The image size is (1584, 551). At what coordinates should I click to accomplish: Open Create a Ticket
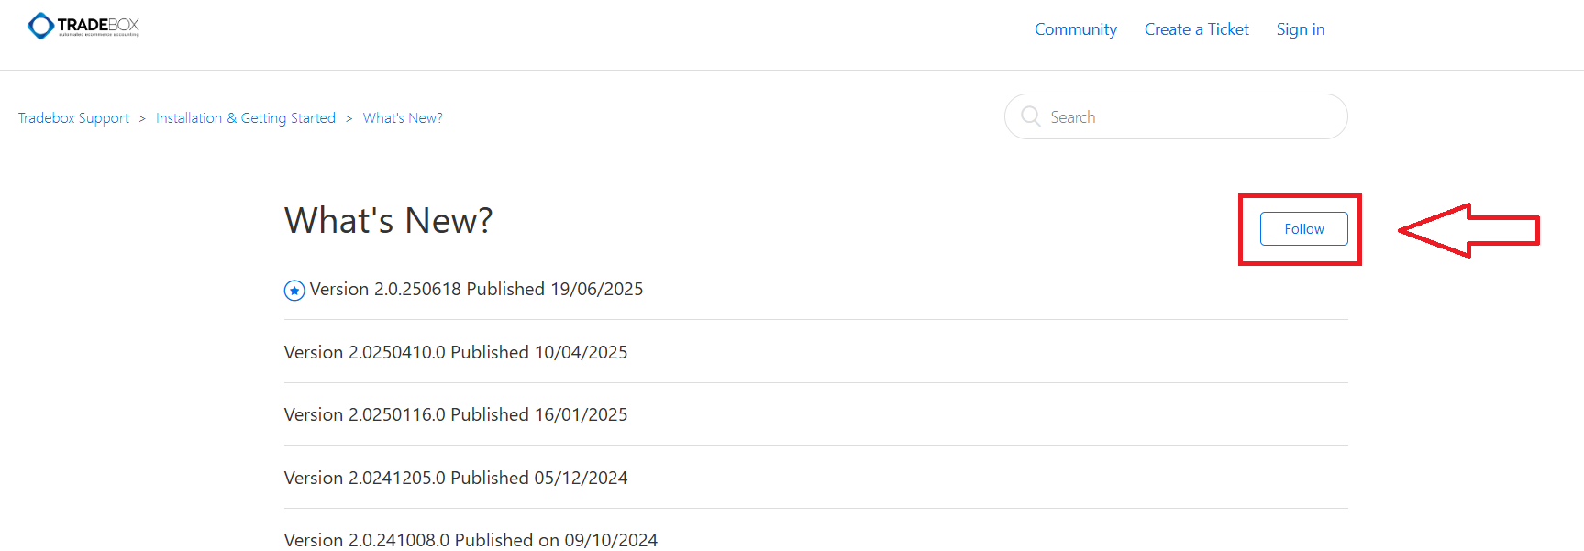tap(1196, 29)
